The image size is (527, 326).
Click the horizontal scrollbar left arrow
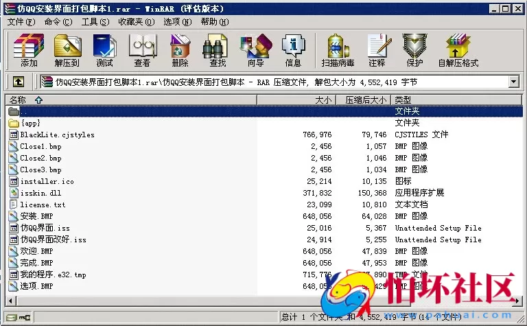pos(10,301)
